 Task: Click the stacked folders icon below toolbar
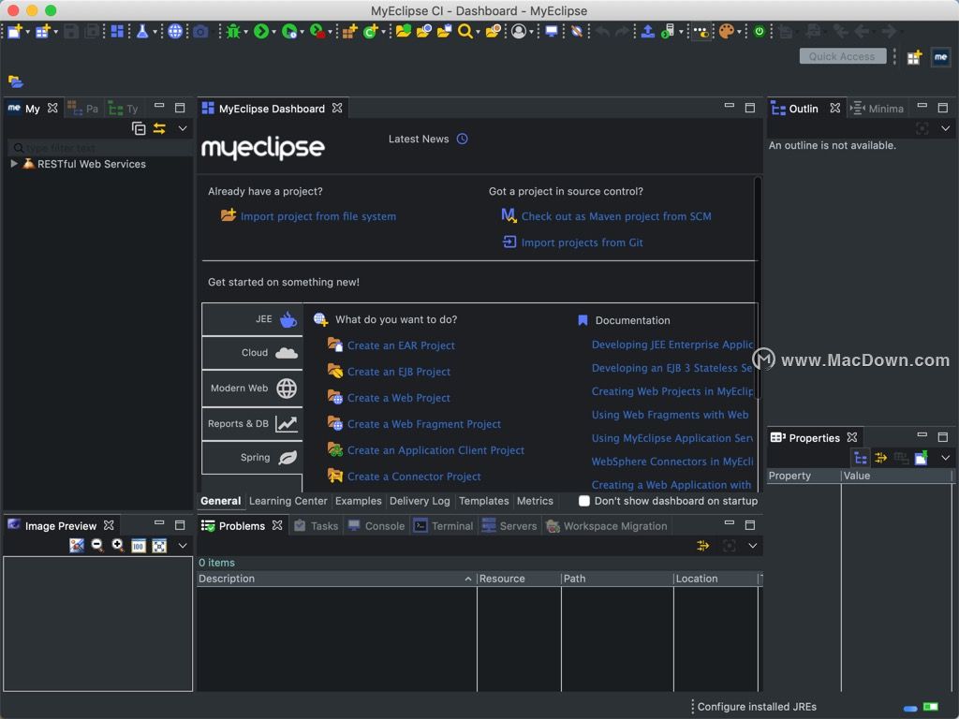click(15, 81)
